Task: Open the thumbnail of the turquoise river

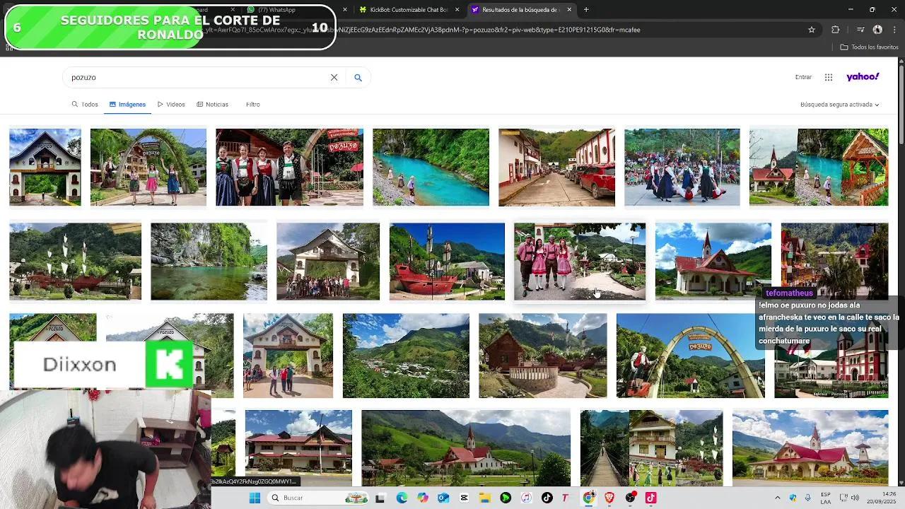Action: [431, 168]
